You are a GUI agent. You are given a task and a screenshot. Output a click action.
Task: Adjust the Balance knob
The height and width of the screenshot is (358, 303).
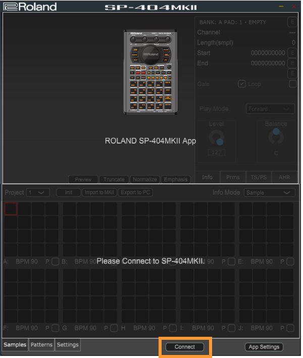click(x=276, y=136)
